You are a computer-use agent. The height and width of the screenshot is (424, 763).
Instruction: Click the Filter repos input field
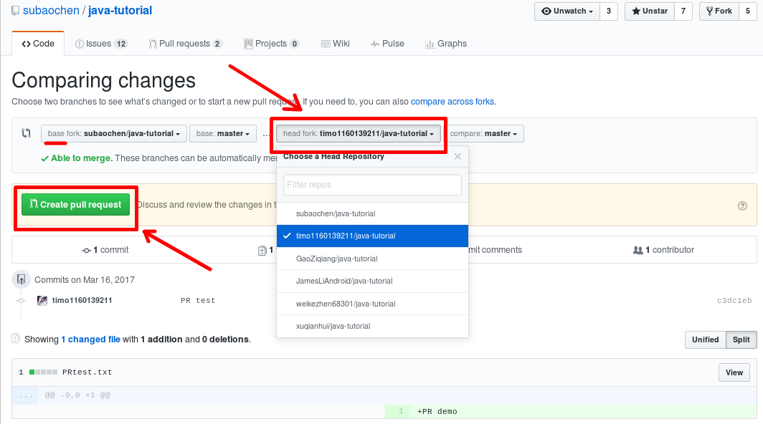pyautogui.click(x=372, y=185)
